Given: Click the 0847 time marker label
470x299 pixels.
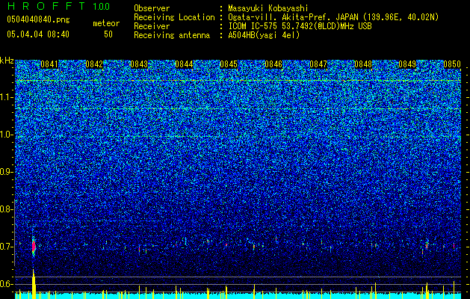Looking at the screenshot, I should [318, 64].
